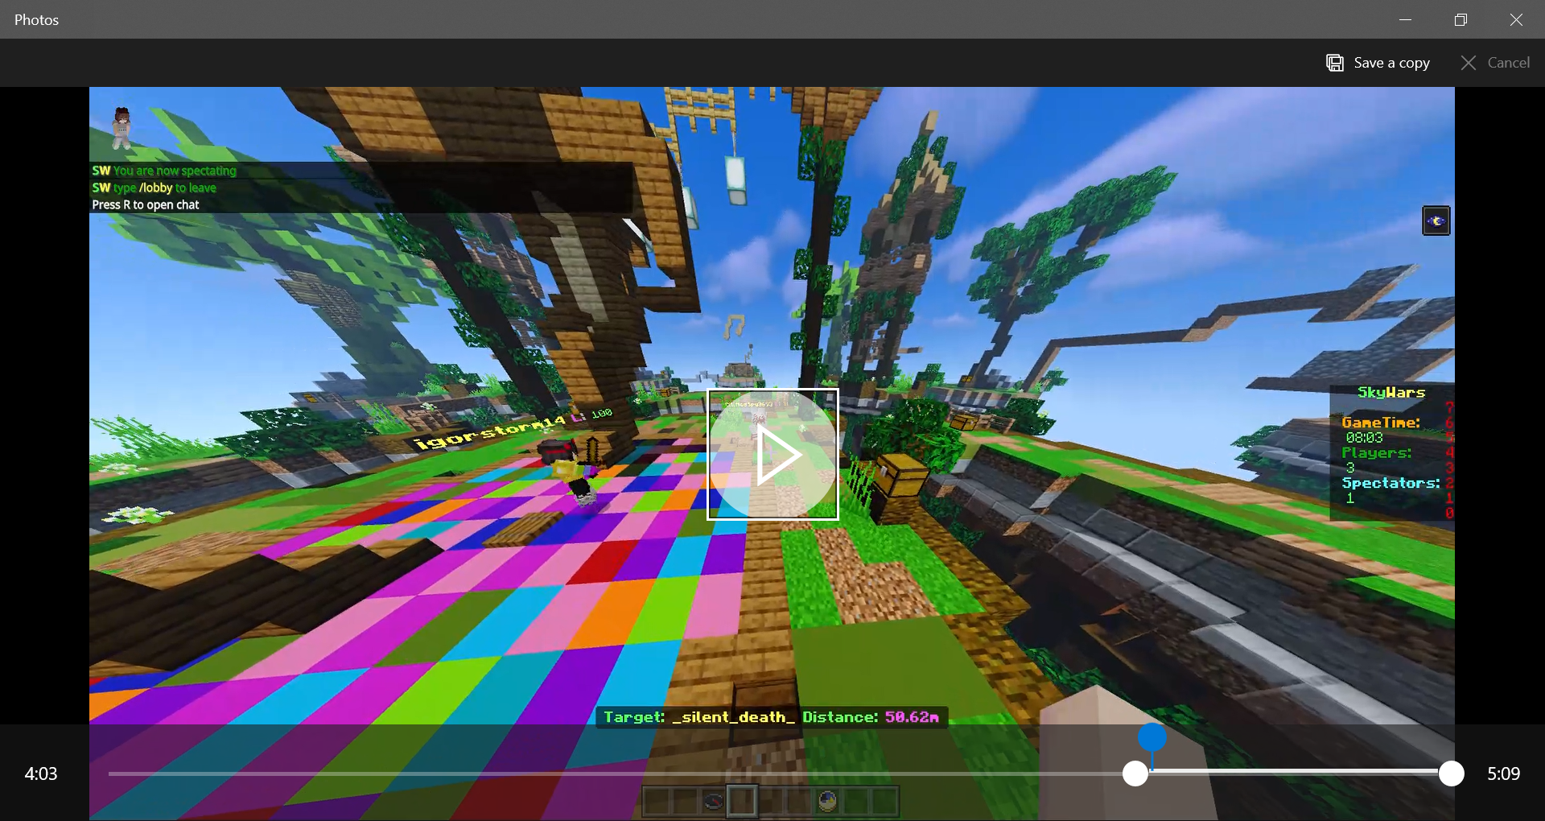The width and height of the screenshot is (1545, 821).
Task: Click the clock item in the hotbar
Action: coord(827,801)
